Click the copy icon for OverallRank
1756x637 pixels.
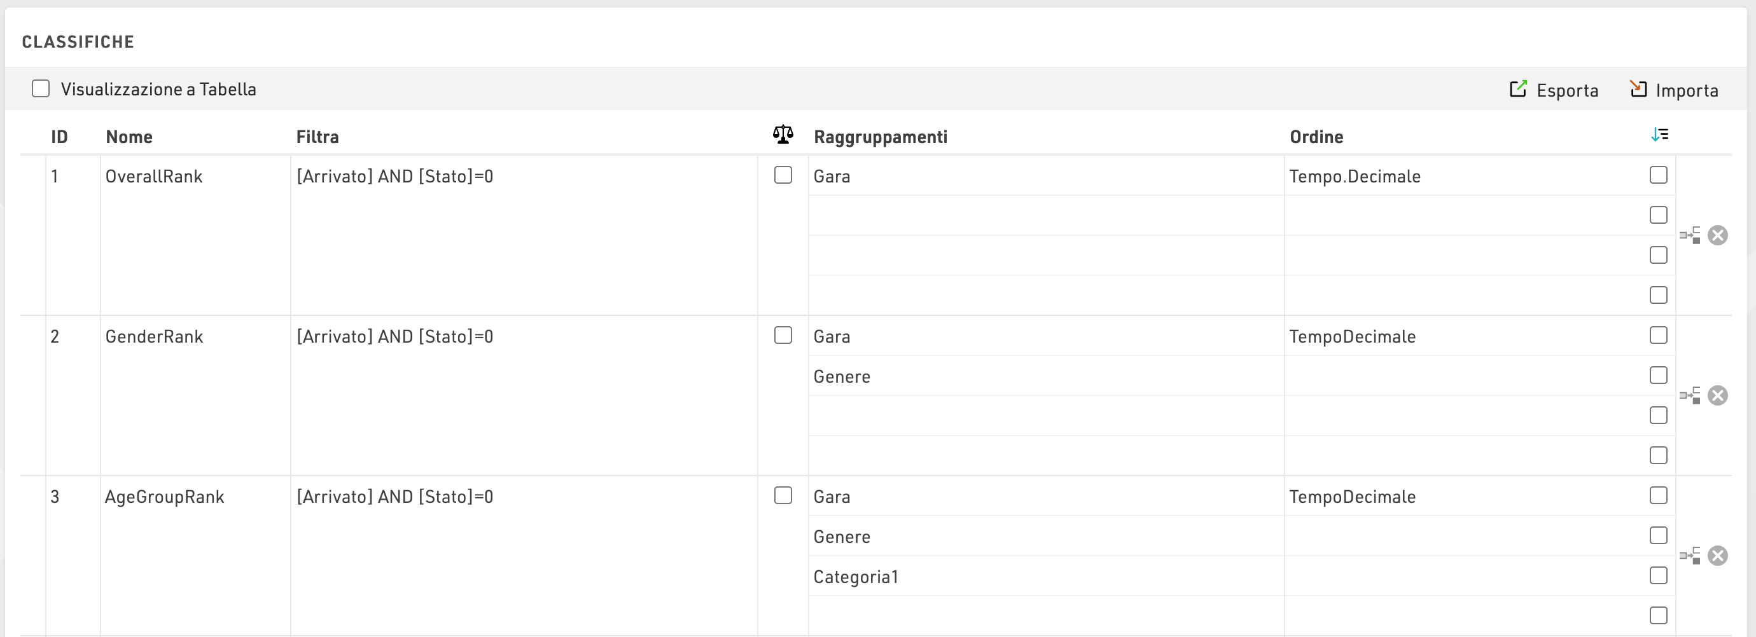coord(1690,236)
